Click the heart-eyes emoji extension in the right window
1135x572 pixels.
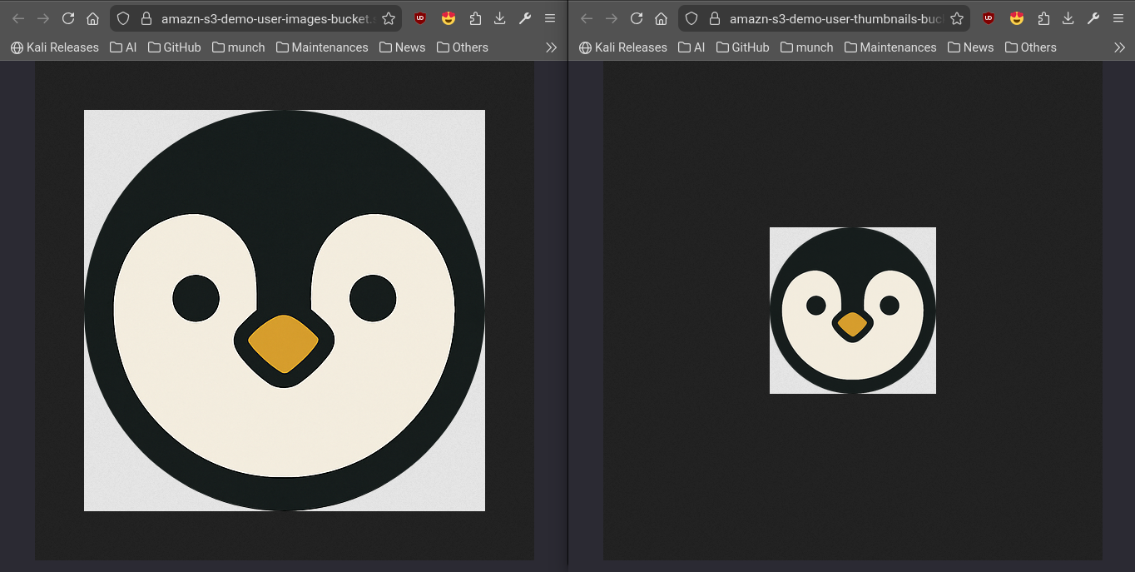click(x=1016, y=18)
